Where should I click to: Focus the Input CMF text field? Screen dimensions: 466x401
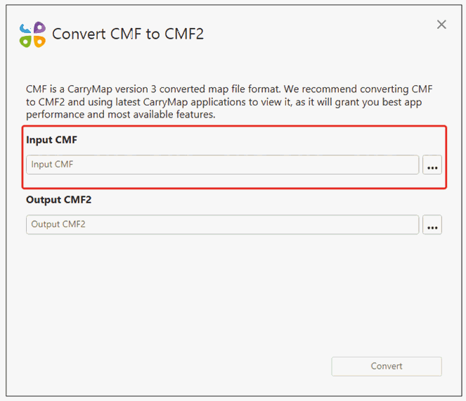coord(222,165)
